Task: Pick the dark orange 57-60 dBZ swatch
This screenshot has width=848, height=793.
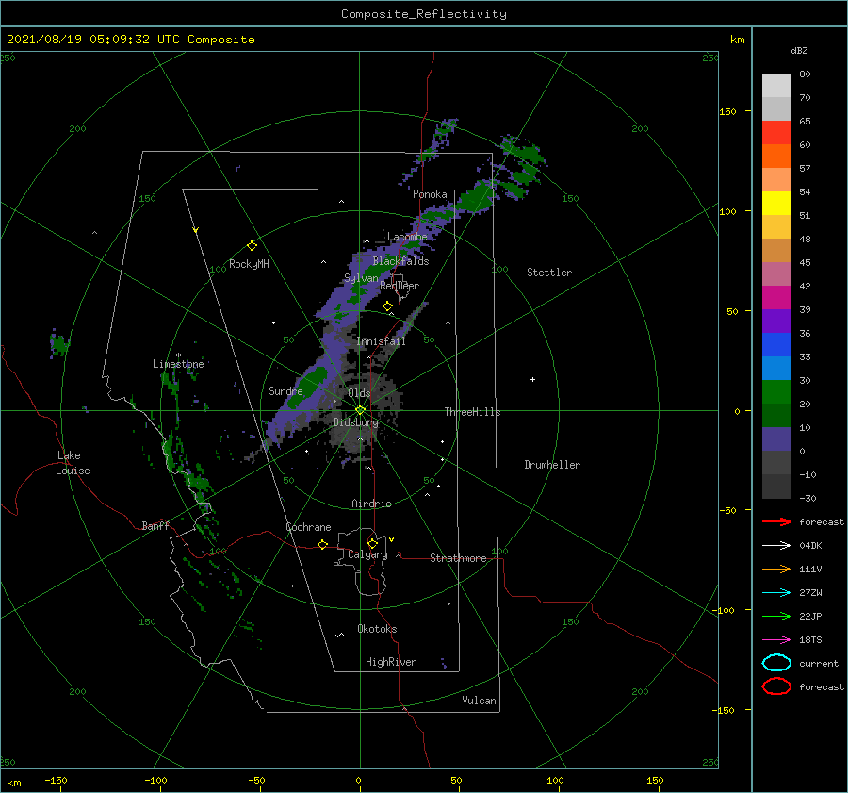Action: [x=776, y=157]
